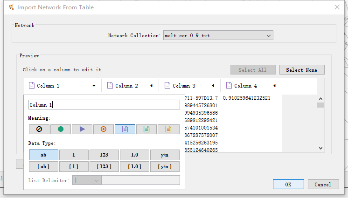Set data type to '1.0' floating point
This screenshot has height=198, width=348.
134,155
